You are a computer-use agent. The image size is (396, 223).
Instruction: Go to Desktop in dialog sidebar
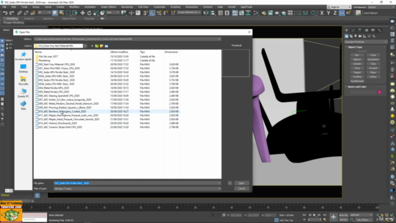tap(24, 68)
